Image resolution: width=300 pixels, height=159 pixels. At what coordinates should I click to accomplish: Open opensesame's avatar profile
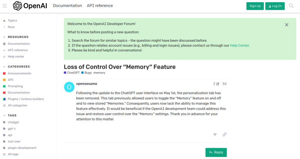click(x=69, y=87)
